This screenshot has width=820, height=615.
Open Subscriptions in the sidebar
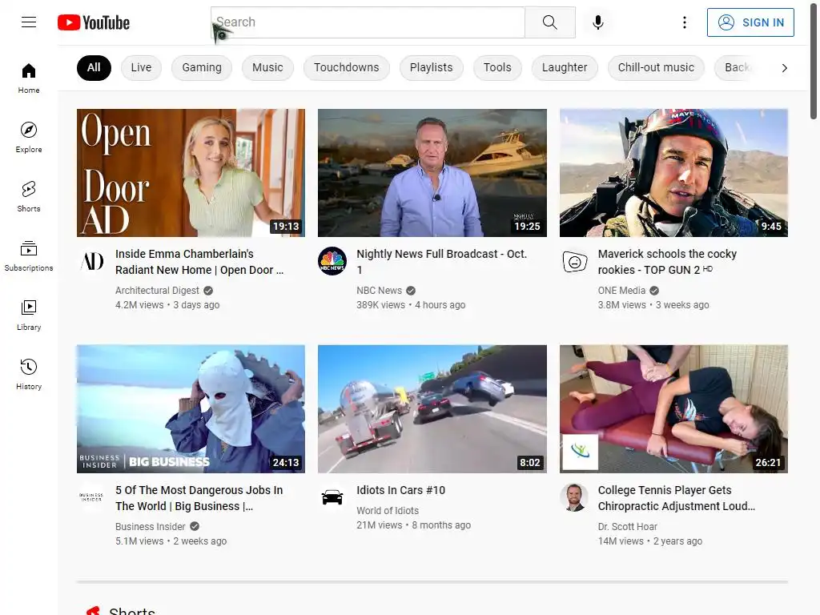tap(29, 255)
